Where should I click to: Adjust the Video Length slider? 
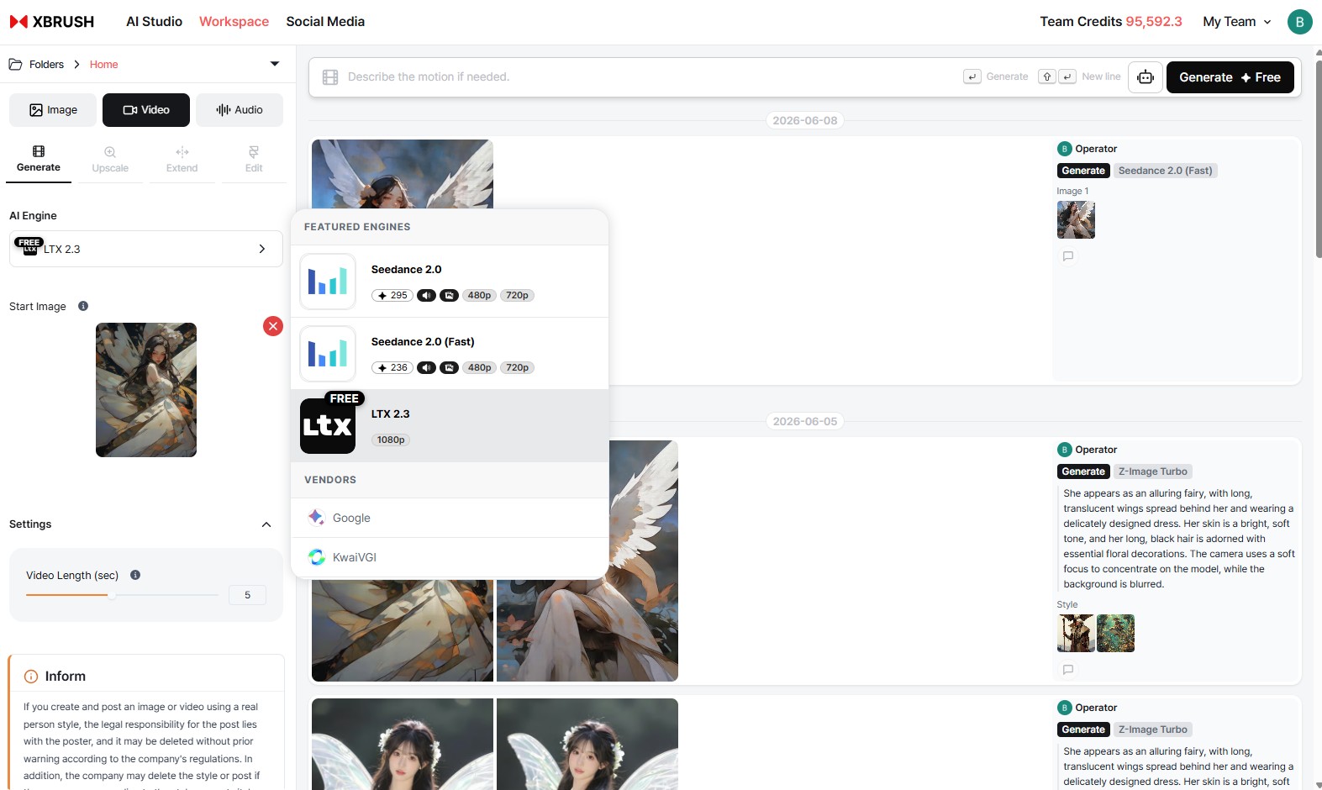pos(122,595)
